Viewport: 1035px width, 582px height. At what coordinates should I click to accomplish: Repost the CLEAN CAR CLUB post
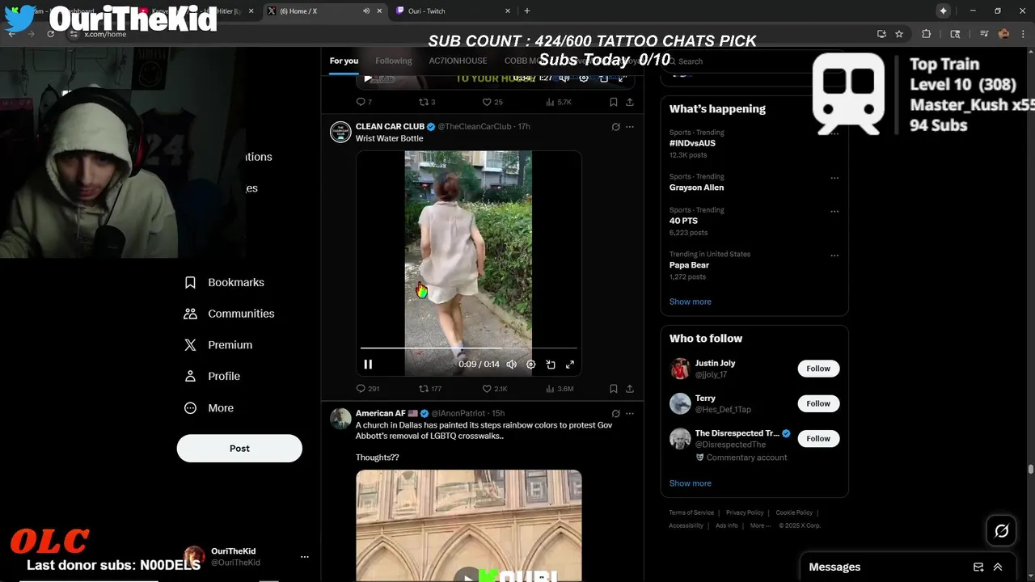tap(430, 389)
